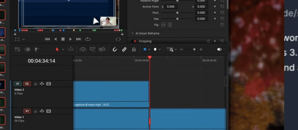
Task: Add keyframe for Pitch
Action: tap(215, 13)
